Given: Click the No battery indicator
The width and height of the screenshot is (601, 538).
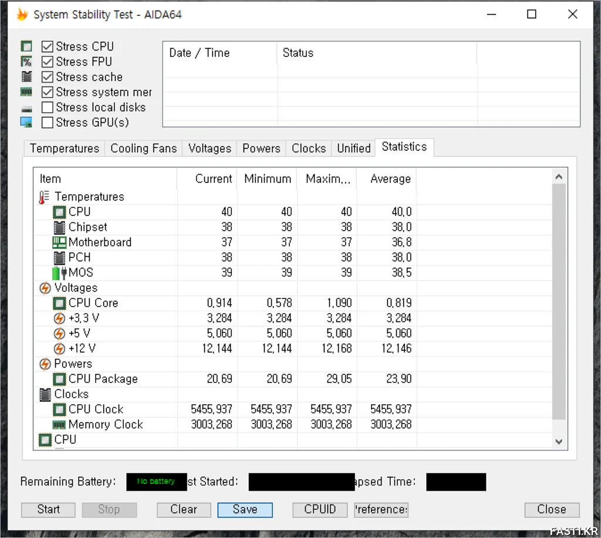Looking at the screenshot, I should click(x=156, y=482).
